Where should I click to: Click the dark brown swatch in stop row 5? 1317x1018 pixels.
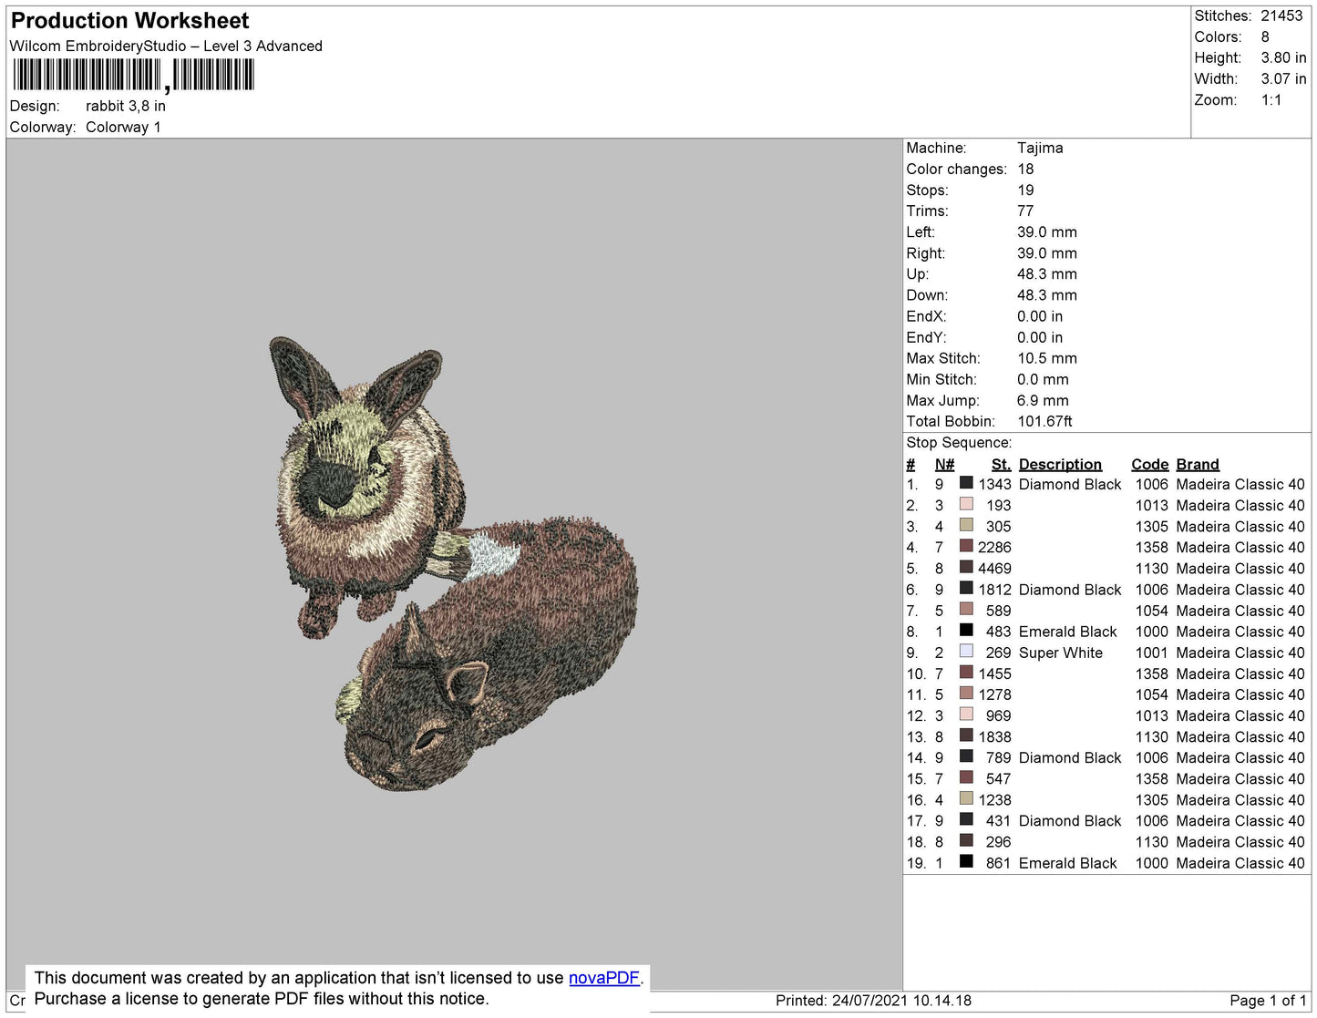(966, 567)
